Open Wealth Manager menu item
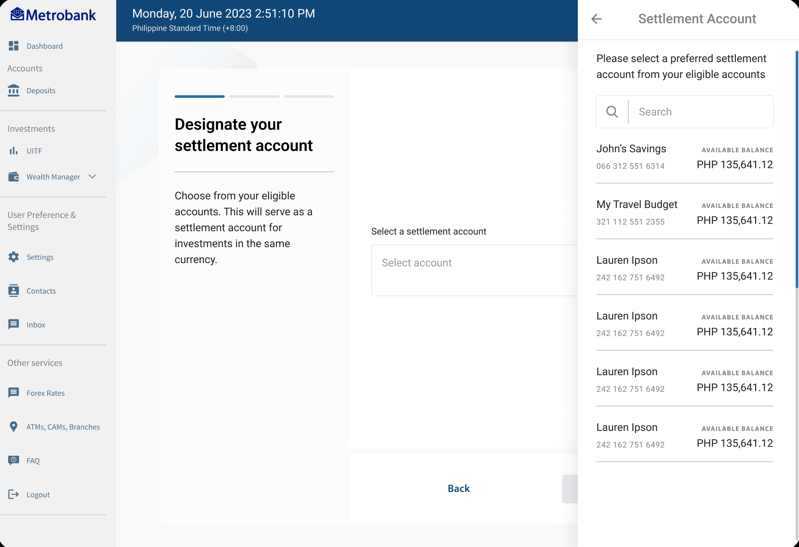Image resolution: width=799 pixels, height=547 pixels. click(x=53, y=176)
